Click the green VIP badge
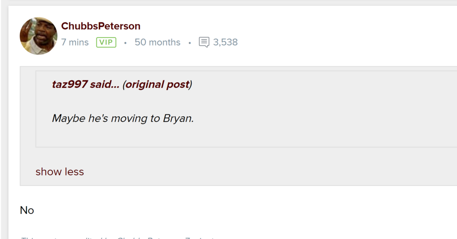This screenshot has height=239, width=457. tap(106, 43)
